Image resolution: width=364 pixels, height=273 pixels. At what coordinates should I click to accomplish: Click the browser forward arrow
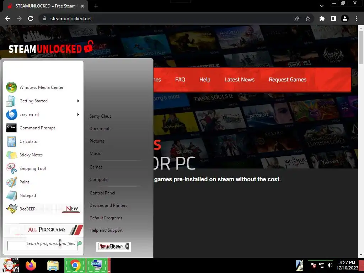pyautogui.click(x=19, y=18)
